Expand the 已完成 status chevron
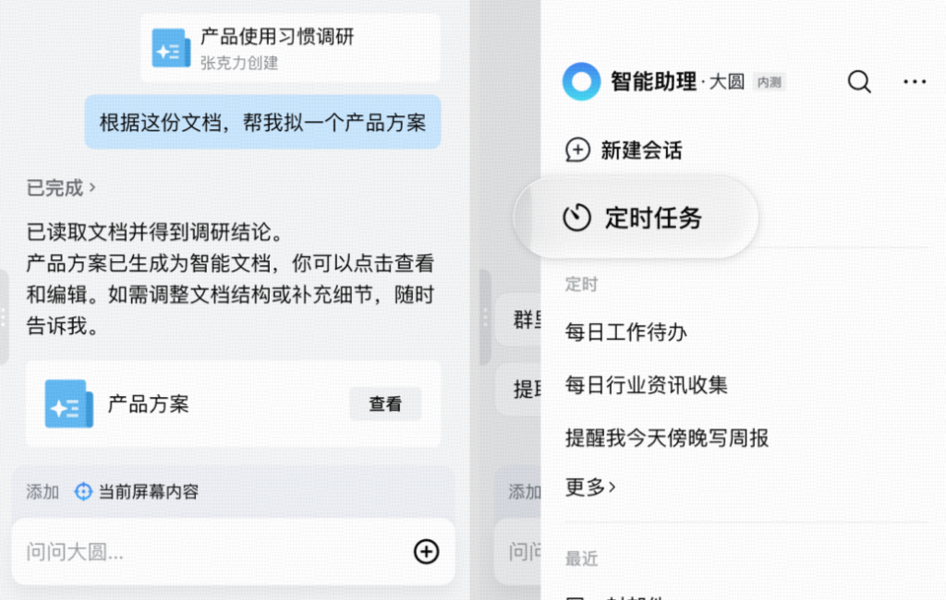 92,187
